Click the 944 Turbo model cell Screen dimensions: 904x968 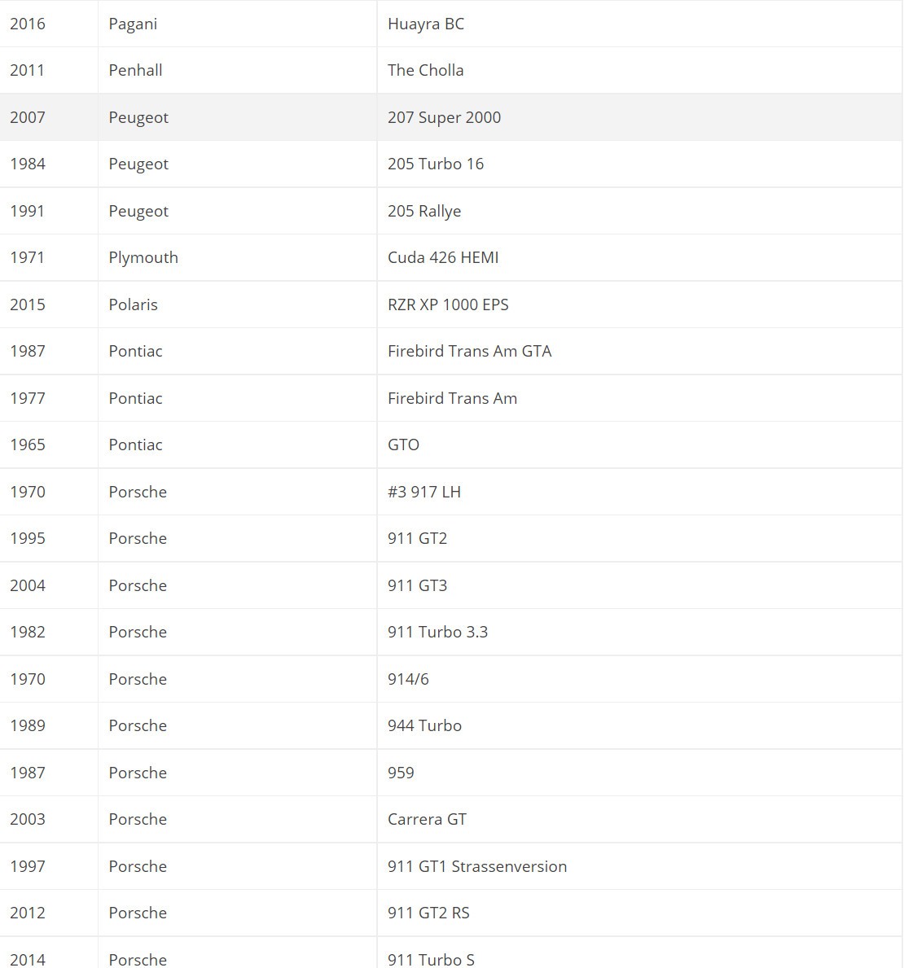coord(424,725)
